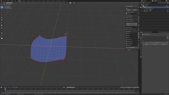Screen dimensions: 169x95
Task: Toggle the Mirror Z checkbox
Action: 126,37
